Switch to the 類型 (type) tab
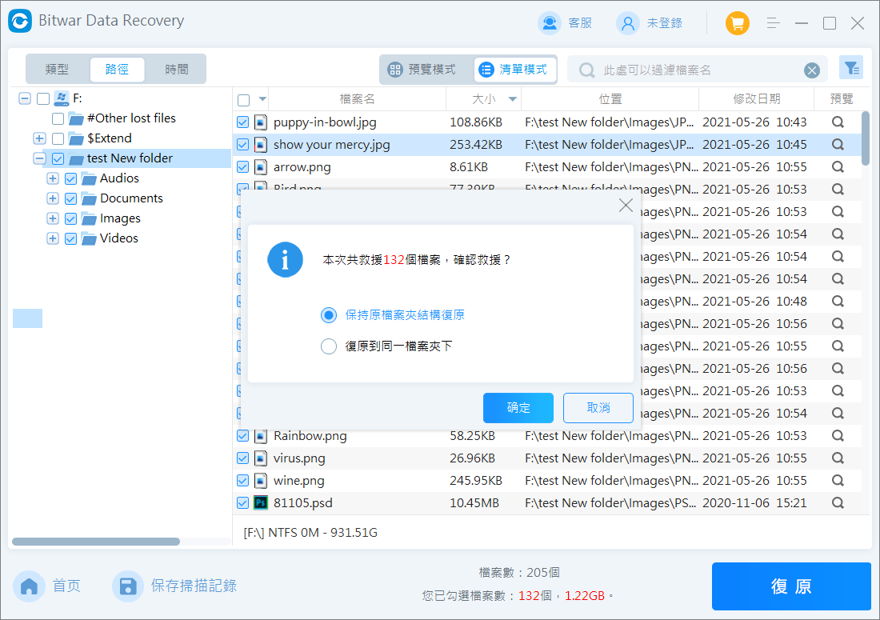The image size is (880, 620). (57, 70)
